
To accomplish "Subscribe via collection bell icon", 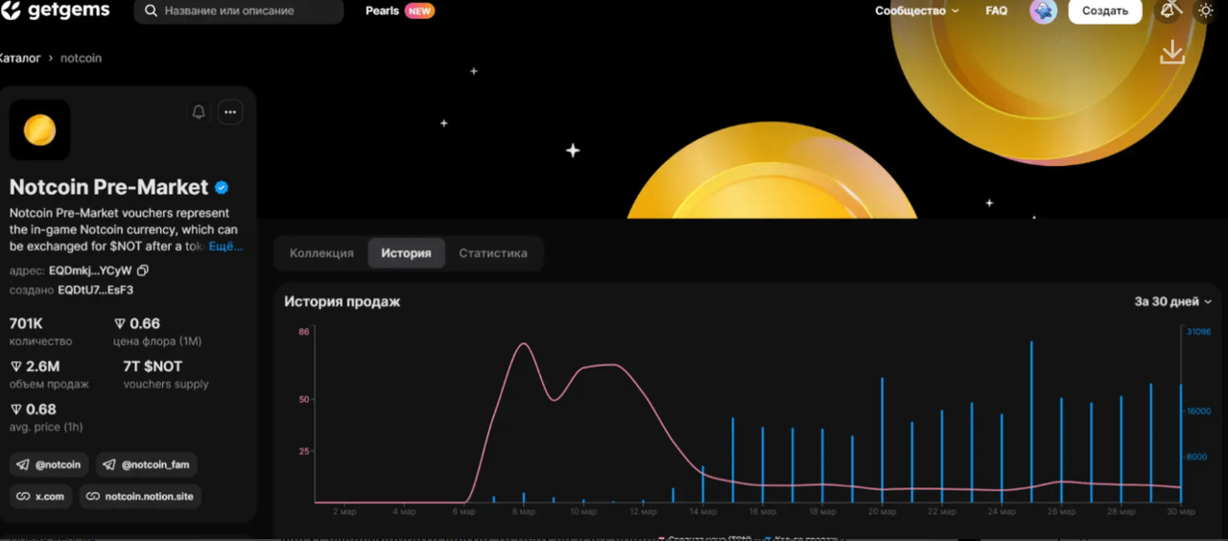I will 199,112.
